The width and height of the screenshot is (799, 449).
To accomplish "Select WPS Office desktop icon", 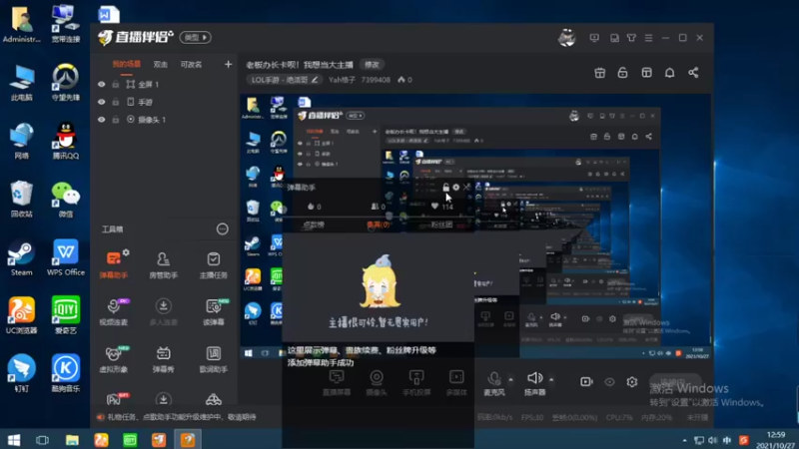I will [66, 258].
